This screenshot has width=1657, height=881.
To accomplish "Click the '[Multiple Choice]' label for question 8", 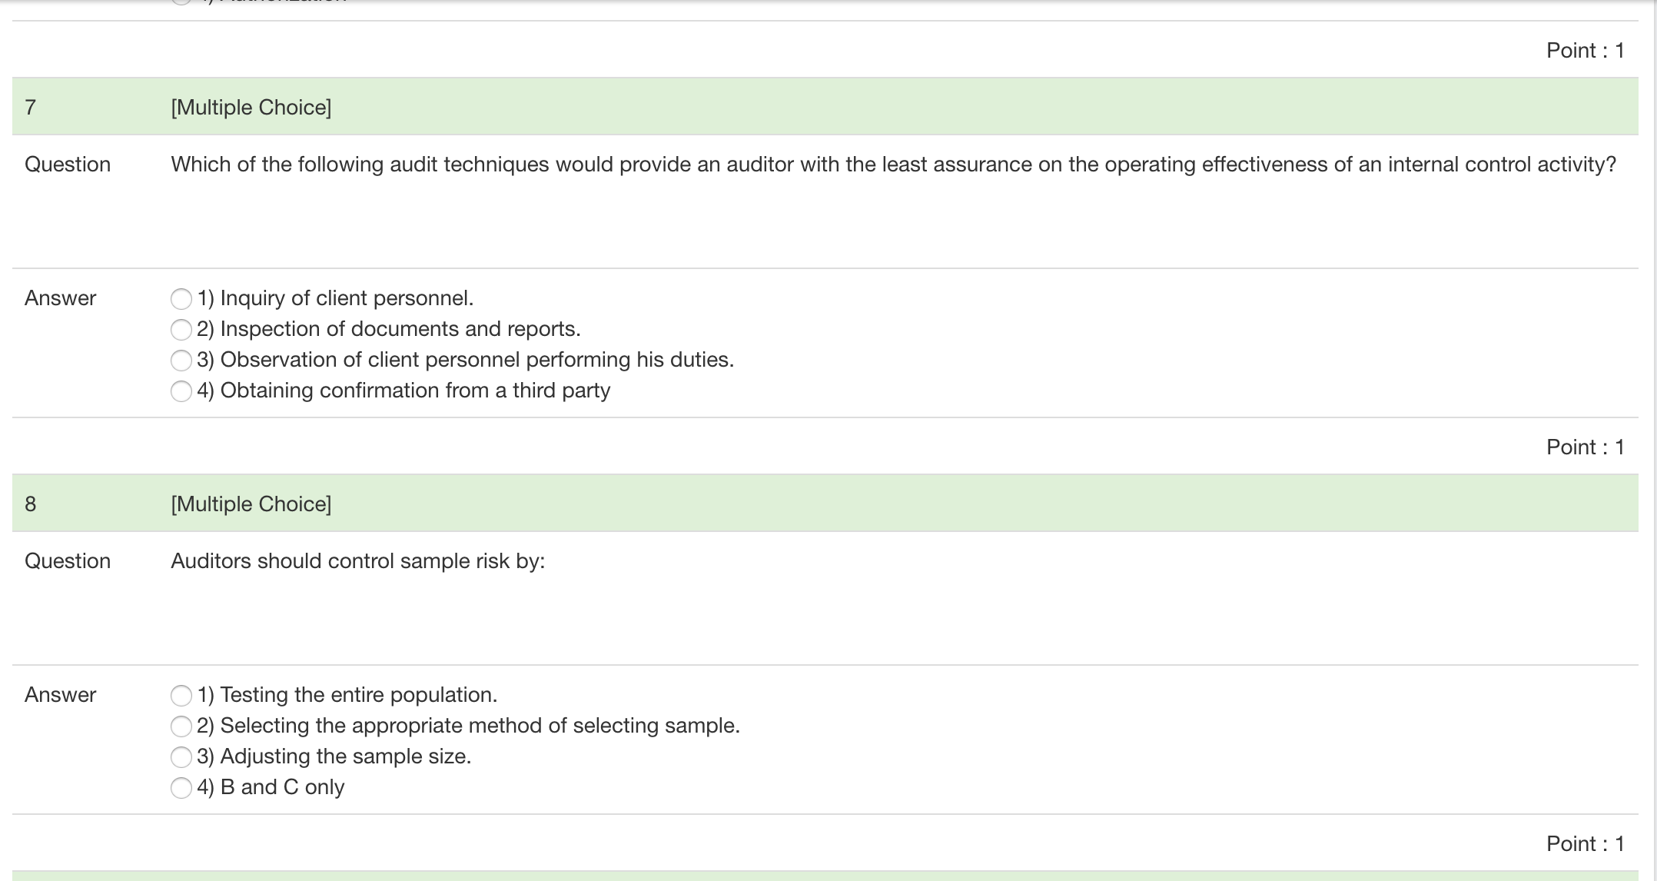I will click(x=251, y=504).
